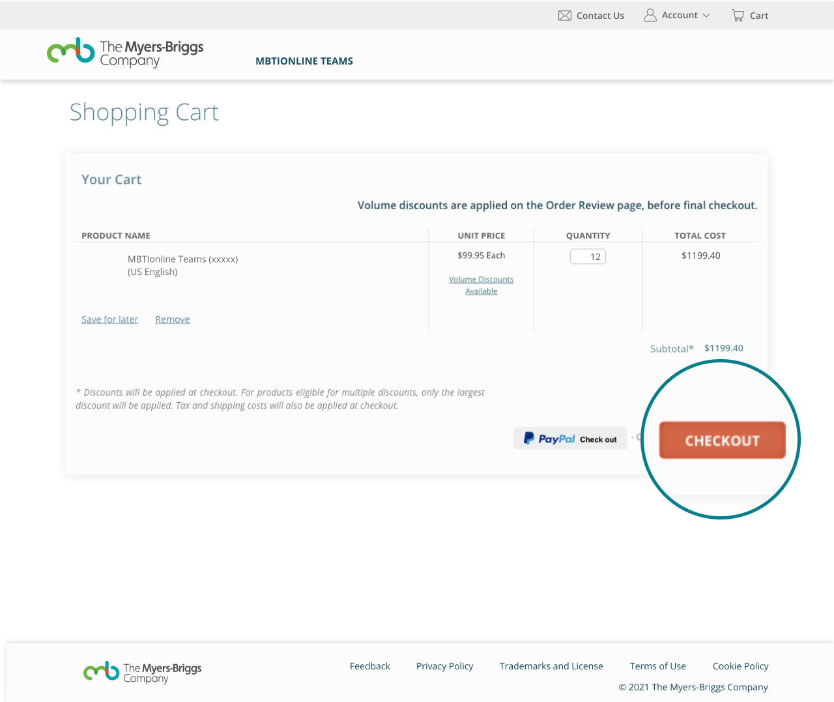This screenshot has height=702, width=834.
Task: Click the Myers-Briggs Company footer logo
Action: pos(143,672)
